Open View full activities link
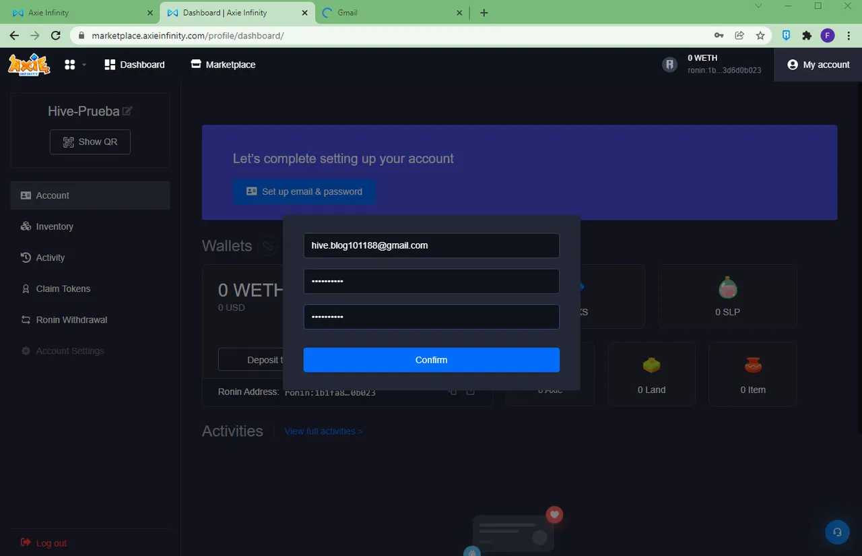Image resolution: width=862 pixels, height=556 pixels. [323, 431]
